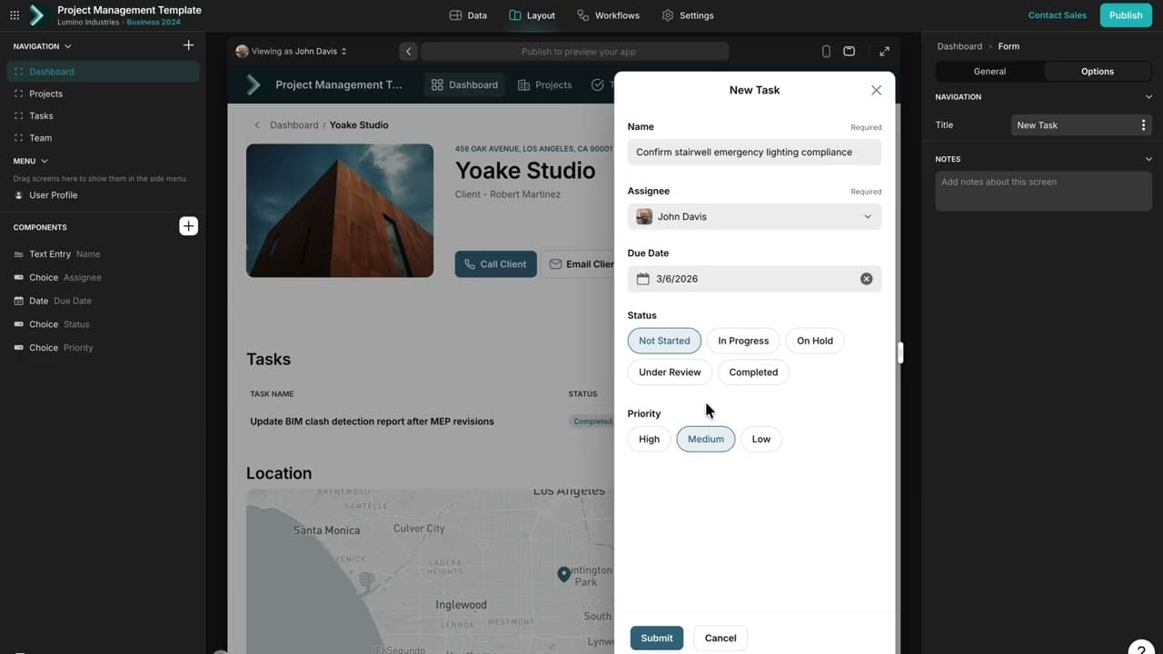Select the Workflows icon
Image resolution: width=1163 pixels, height=654 pixels.
[x=581, y=15]
